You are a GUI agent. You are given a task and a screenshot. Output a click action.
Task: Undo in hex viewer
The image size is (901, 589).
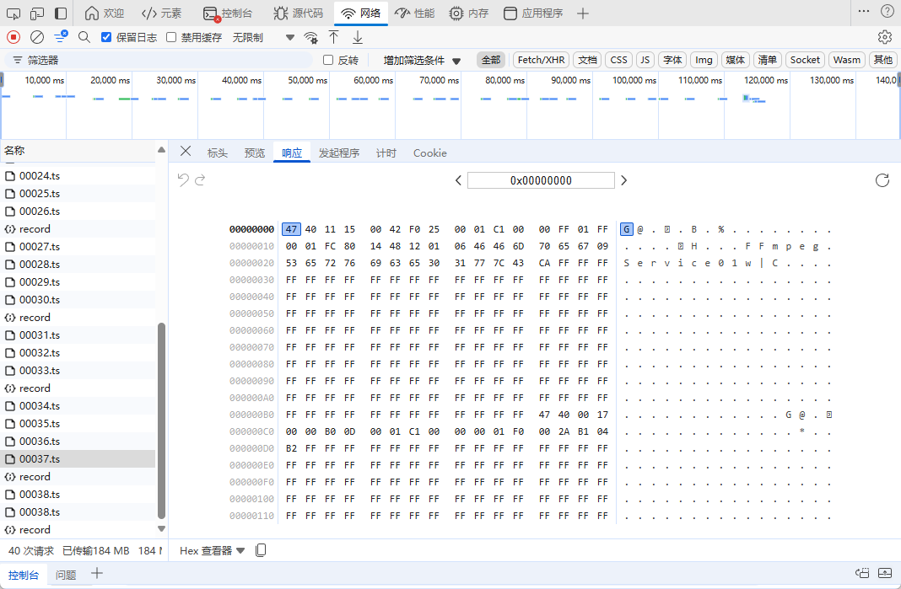point(183,180)
